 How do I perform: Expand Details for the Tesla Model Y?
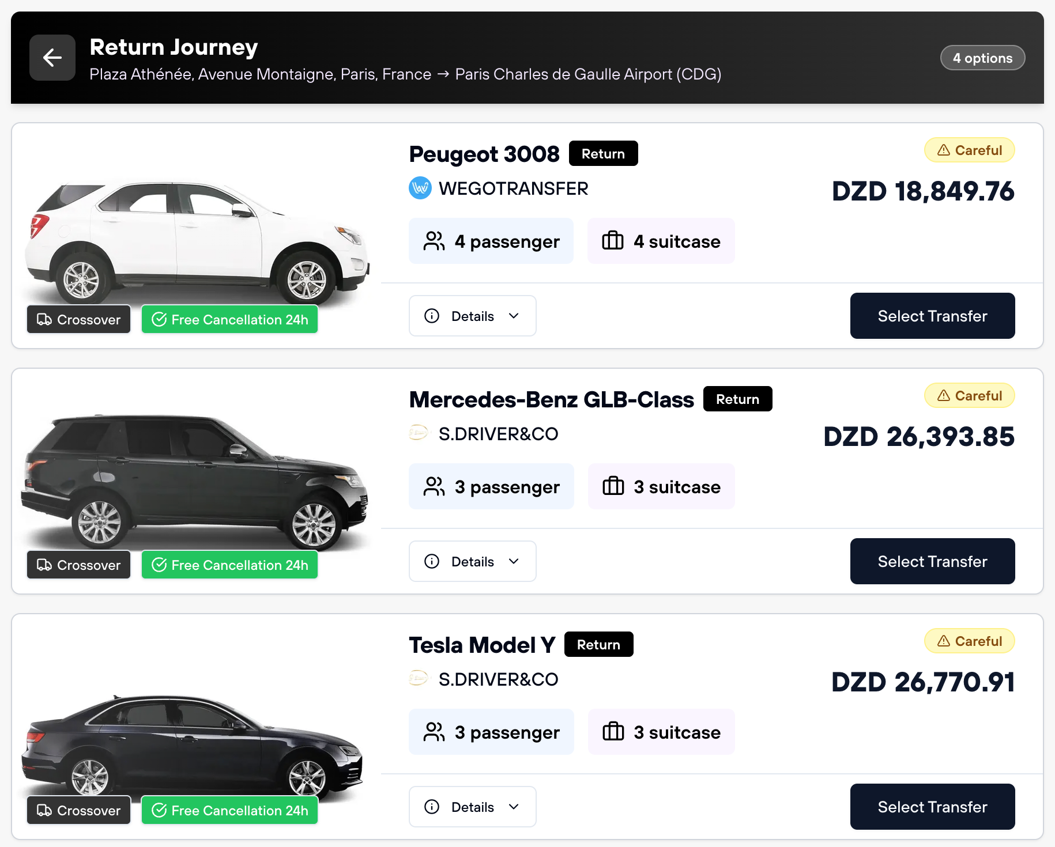[472, 807]
